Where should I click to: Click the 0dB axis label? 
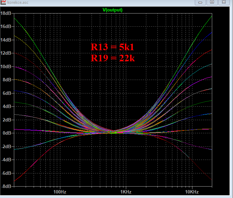click(x=7, y=133)
